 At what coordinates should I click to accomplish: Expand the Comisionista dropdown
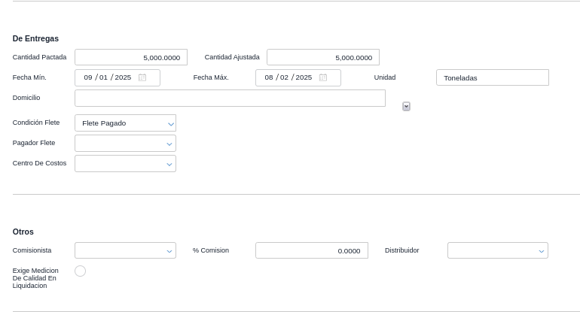pyautogui.click(x=125, y=251)
